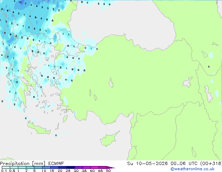Click the 15–20 mm legend color box
This screenshot has width=222, height=172.
pyautogui.click(x=54, y=167)
